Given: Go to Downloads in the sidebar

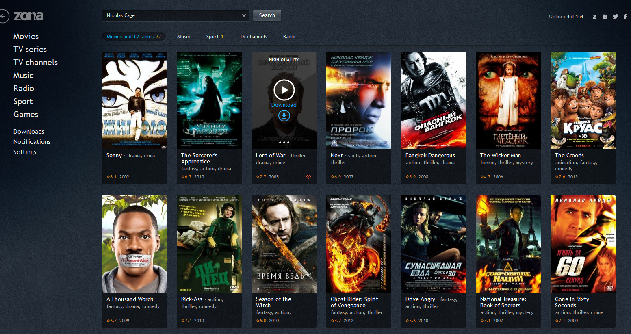Looking at the screenshot, I should point(29,132).
